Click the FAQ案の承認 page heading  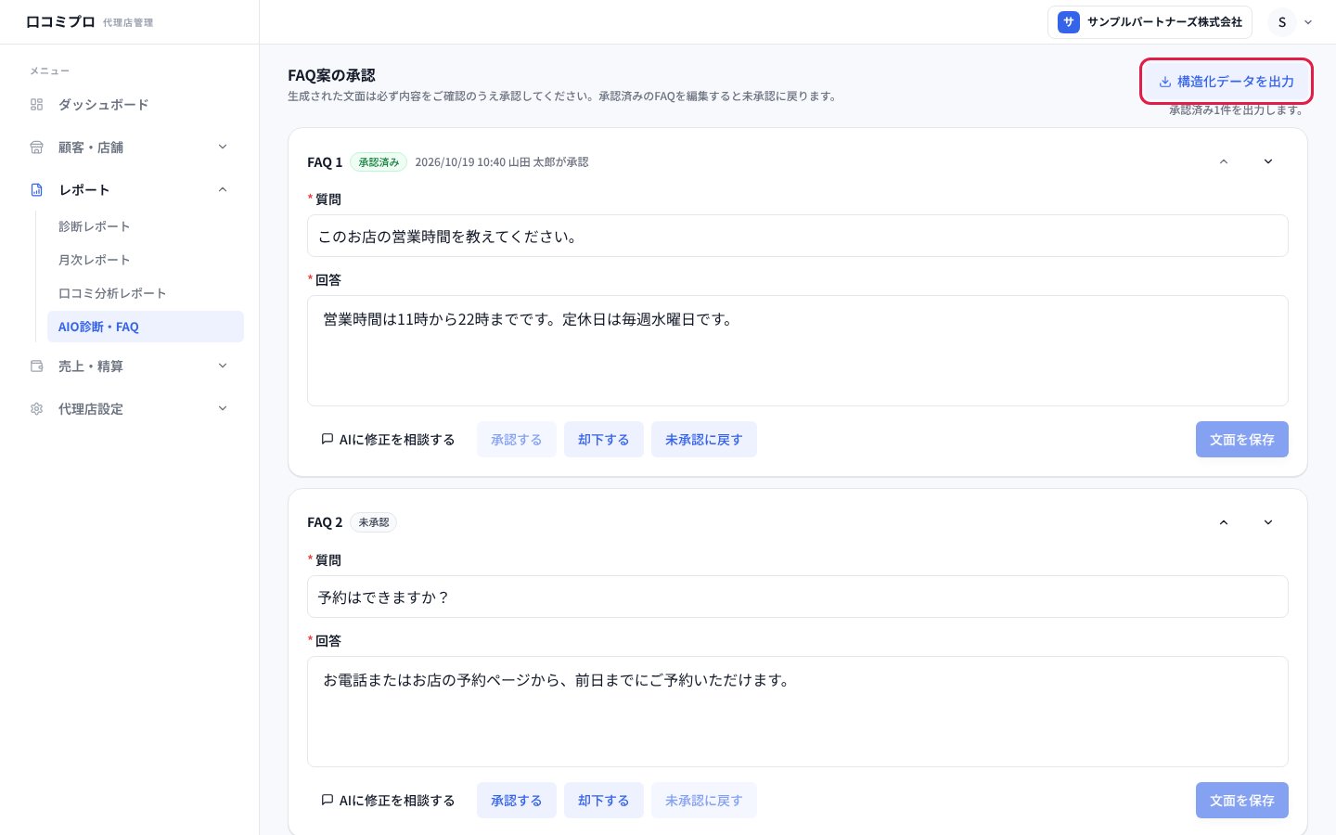tap(331, 75)
